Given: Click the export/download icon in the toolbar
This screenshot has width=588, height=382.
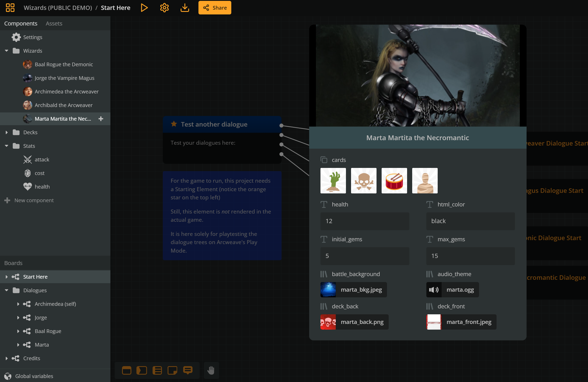Looking at the screenshot, I should coord(185,8).
